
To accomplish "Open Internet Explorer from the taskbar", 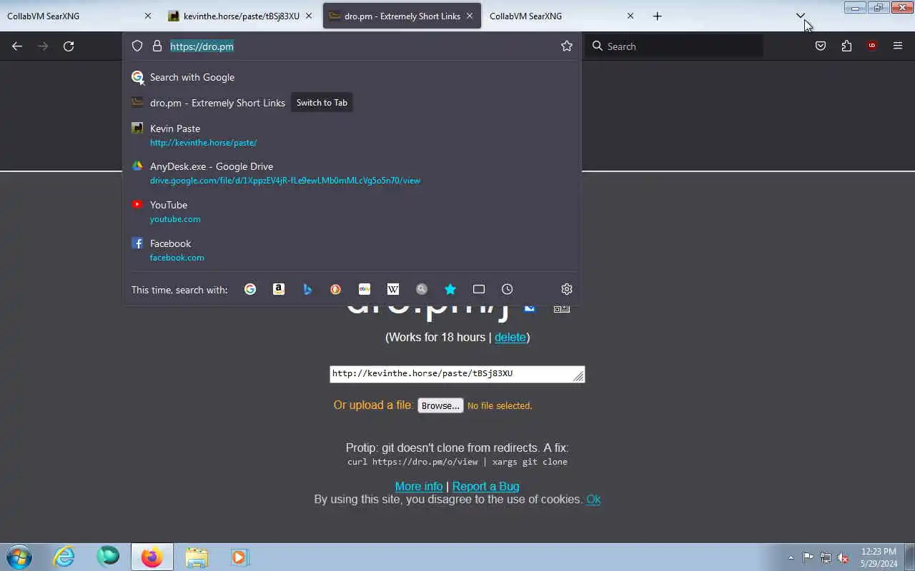I will coord(64,557).
